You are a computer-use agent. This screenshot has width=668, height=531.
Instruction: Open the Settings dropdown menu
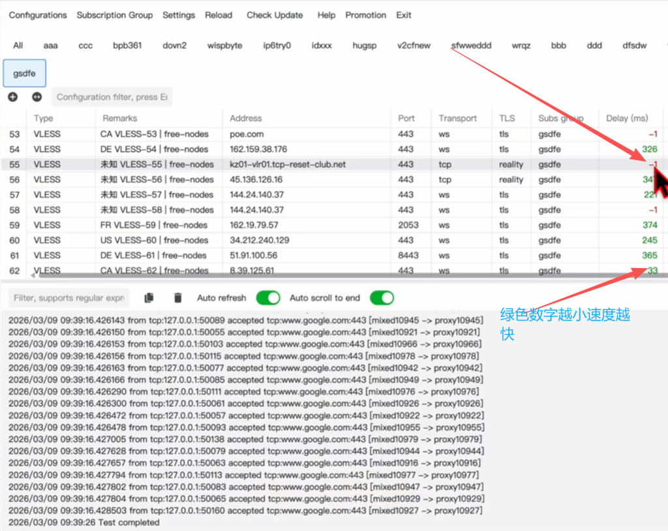tap(179, 15)
